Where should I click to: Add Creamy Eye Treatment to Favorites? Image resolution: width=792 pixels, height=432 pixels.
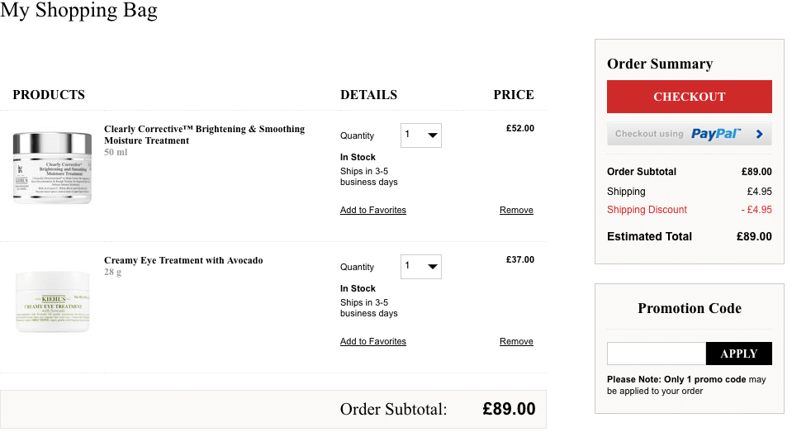pos(372,342)
